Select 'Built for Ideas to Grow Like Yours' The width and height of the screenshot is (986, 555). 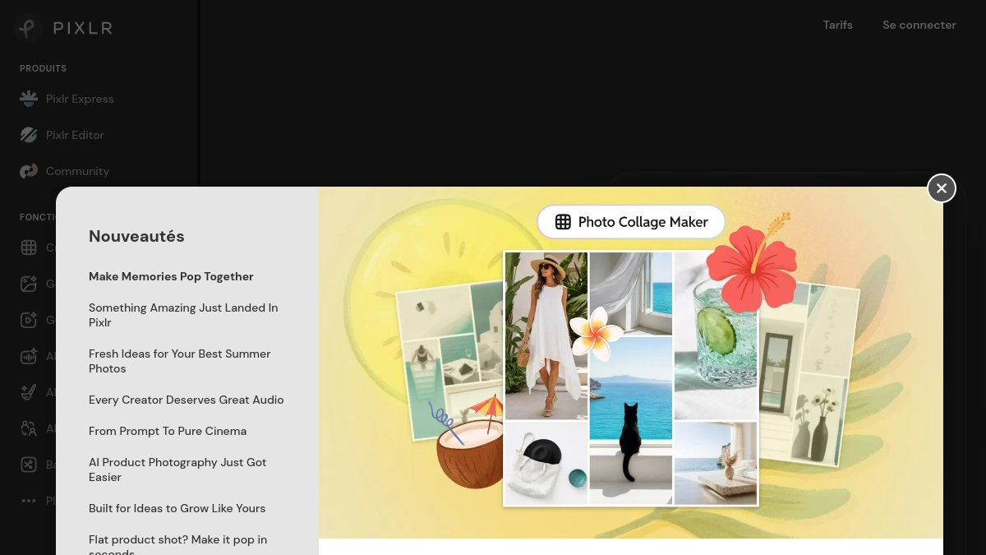coord(177,508)
